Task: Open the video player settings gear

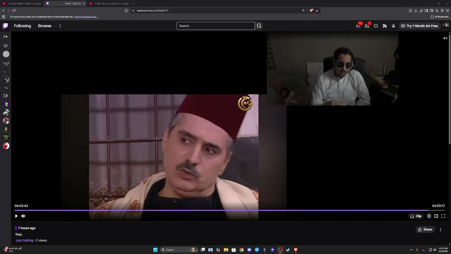Action: 429,216
